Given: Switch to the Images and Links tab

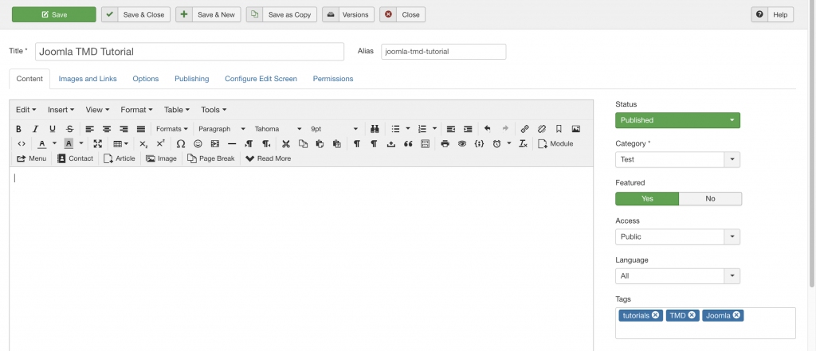Looking at the screenshot, I should coord(88,79).
